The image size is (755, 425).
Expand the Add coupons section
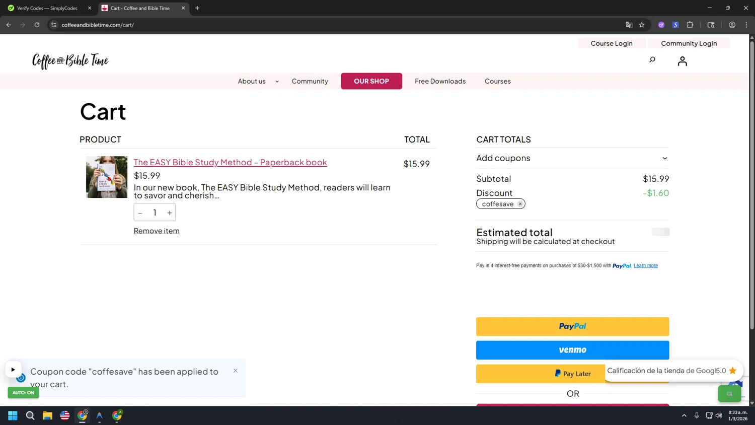[572, 158]
